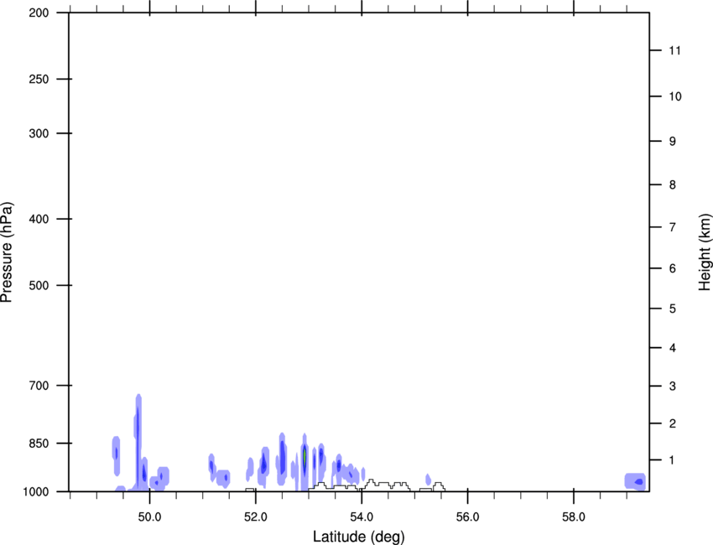Click the 500 pressure tick label
Viewport: 713px width, 545px height.
[x=39, y=285]
